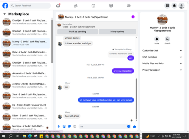Open Alexandra conversation in list
The height and width of the screenshot is (139, 189).
[x=25, y=75]
